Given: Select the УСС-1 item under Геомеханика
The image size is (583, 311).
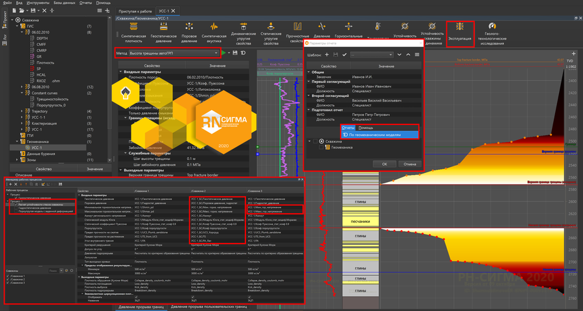Looking at the screenshot, I should (37, 148).
